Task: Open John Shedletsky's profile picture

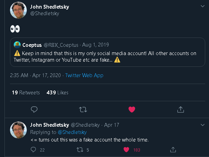Action: coord(19,10)
